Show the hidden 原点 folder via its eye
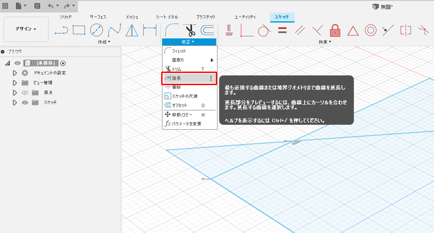Image resolution: width=434 pixels, height=233 pixels. coord(25,93)
